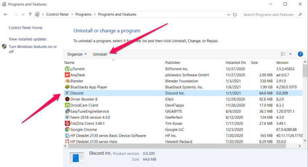Select the EasyTuneEngineService row
Viewport: 308px width, 167px height.
183,111
